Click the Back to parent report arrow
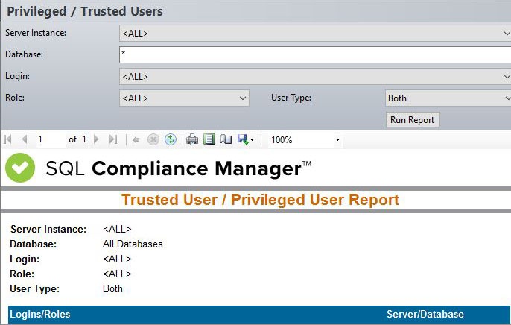The image size is (511, 325). pyautogui.click(x=136, y=139)
